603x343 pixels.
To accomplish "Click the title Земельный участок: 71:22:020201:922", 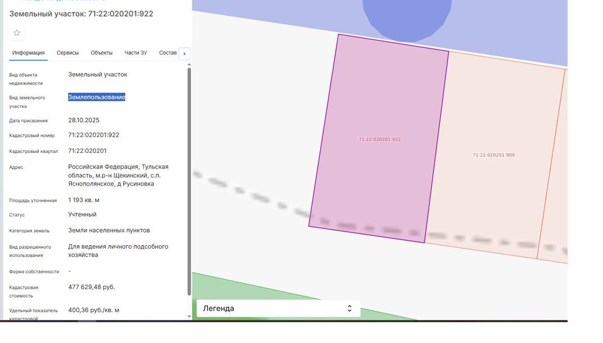I will [81, 14].
